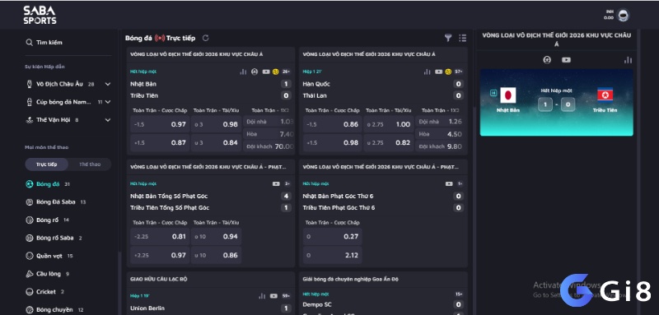Click the Tìm kiếm search field
The height and width of the screenshot is (315, 659).
coord(68,43)
